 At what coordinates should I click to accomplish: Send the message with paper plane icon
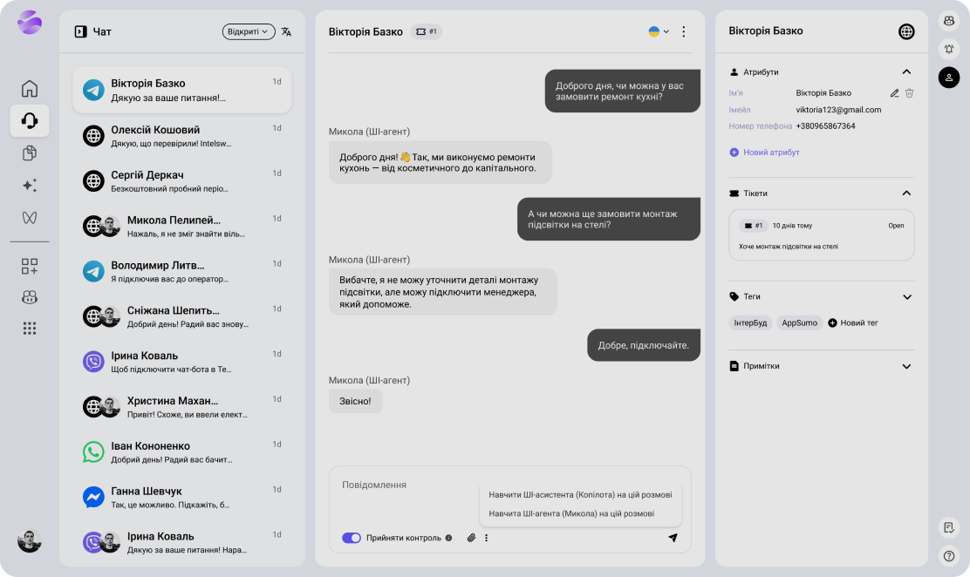pyautogui.click(x=673, y=538)
